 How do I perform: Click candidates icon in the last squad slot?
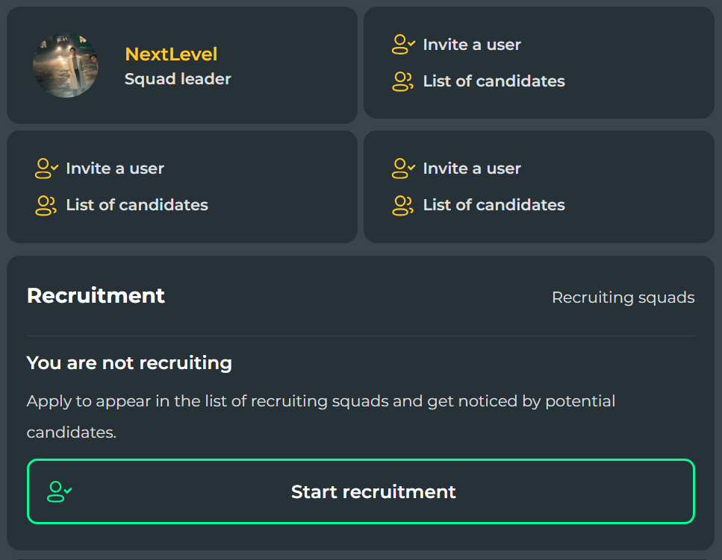[x=402, y=205]
